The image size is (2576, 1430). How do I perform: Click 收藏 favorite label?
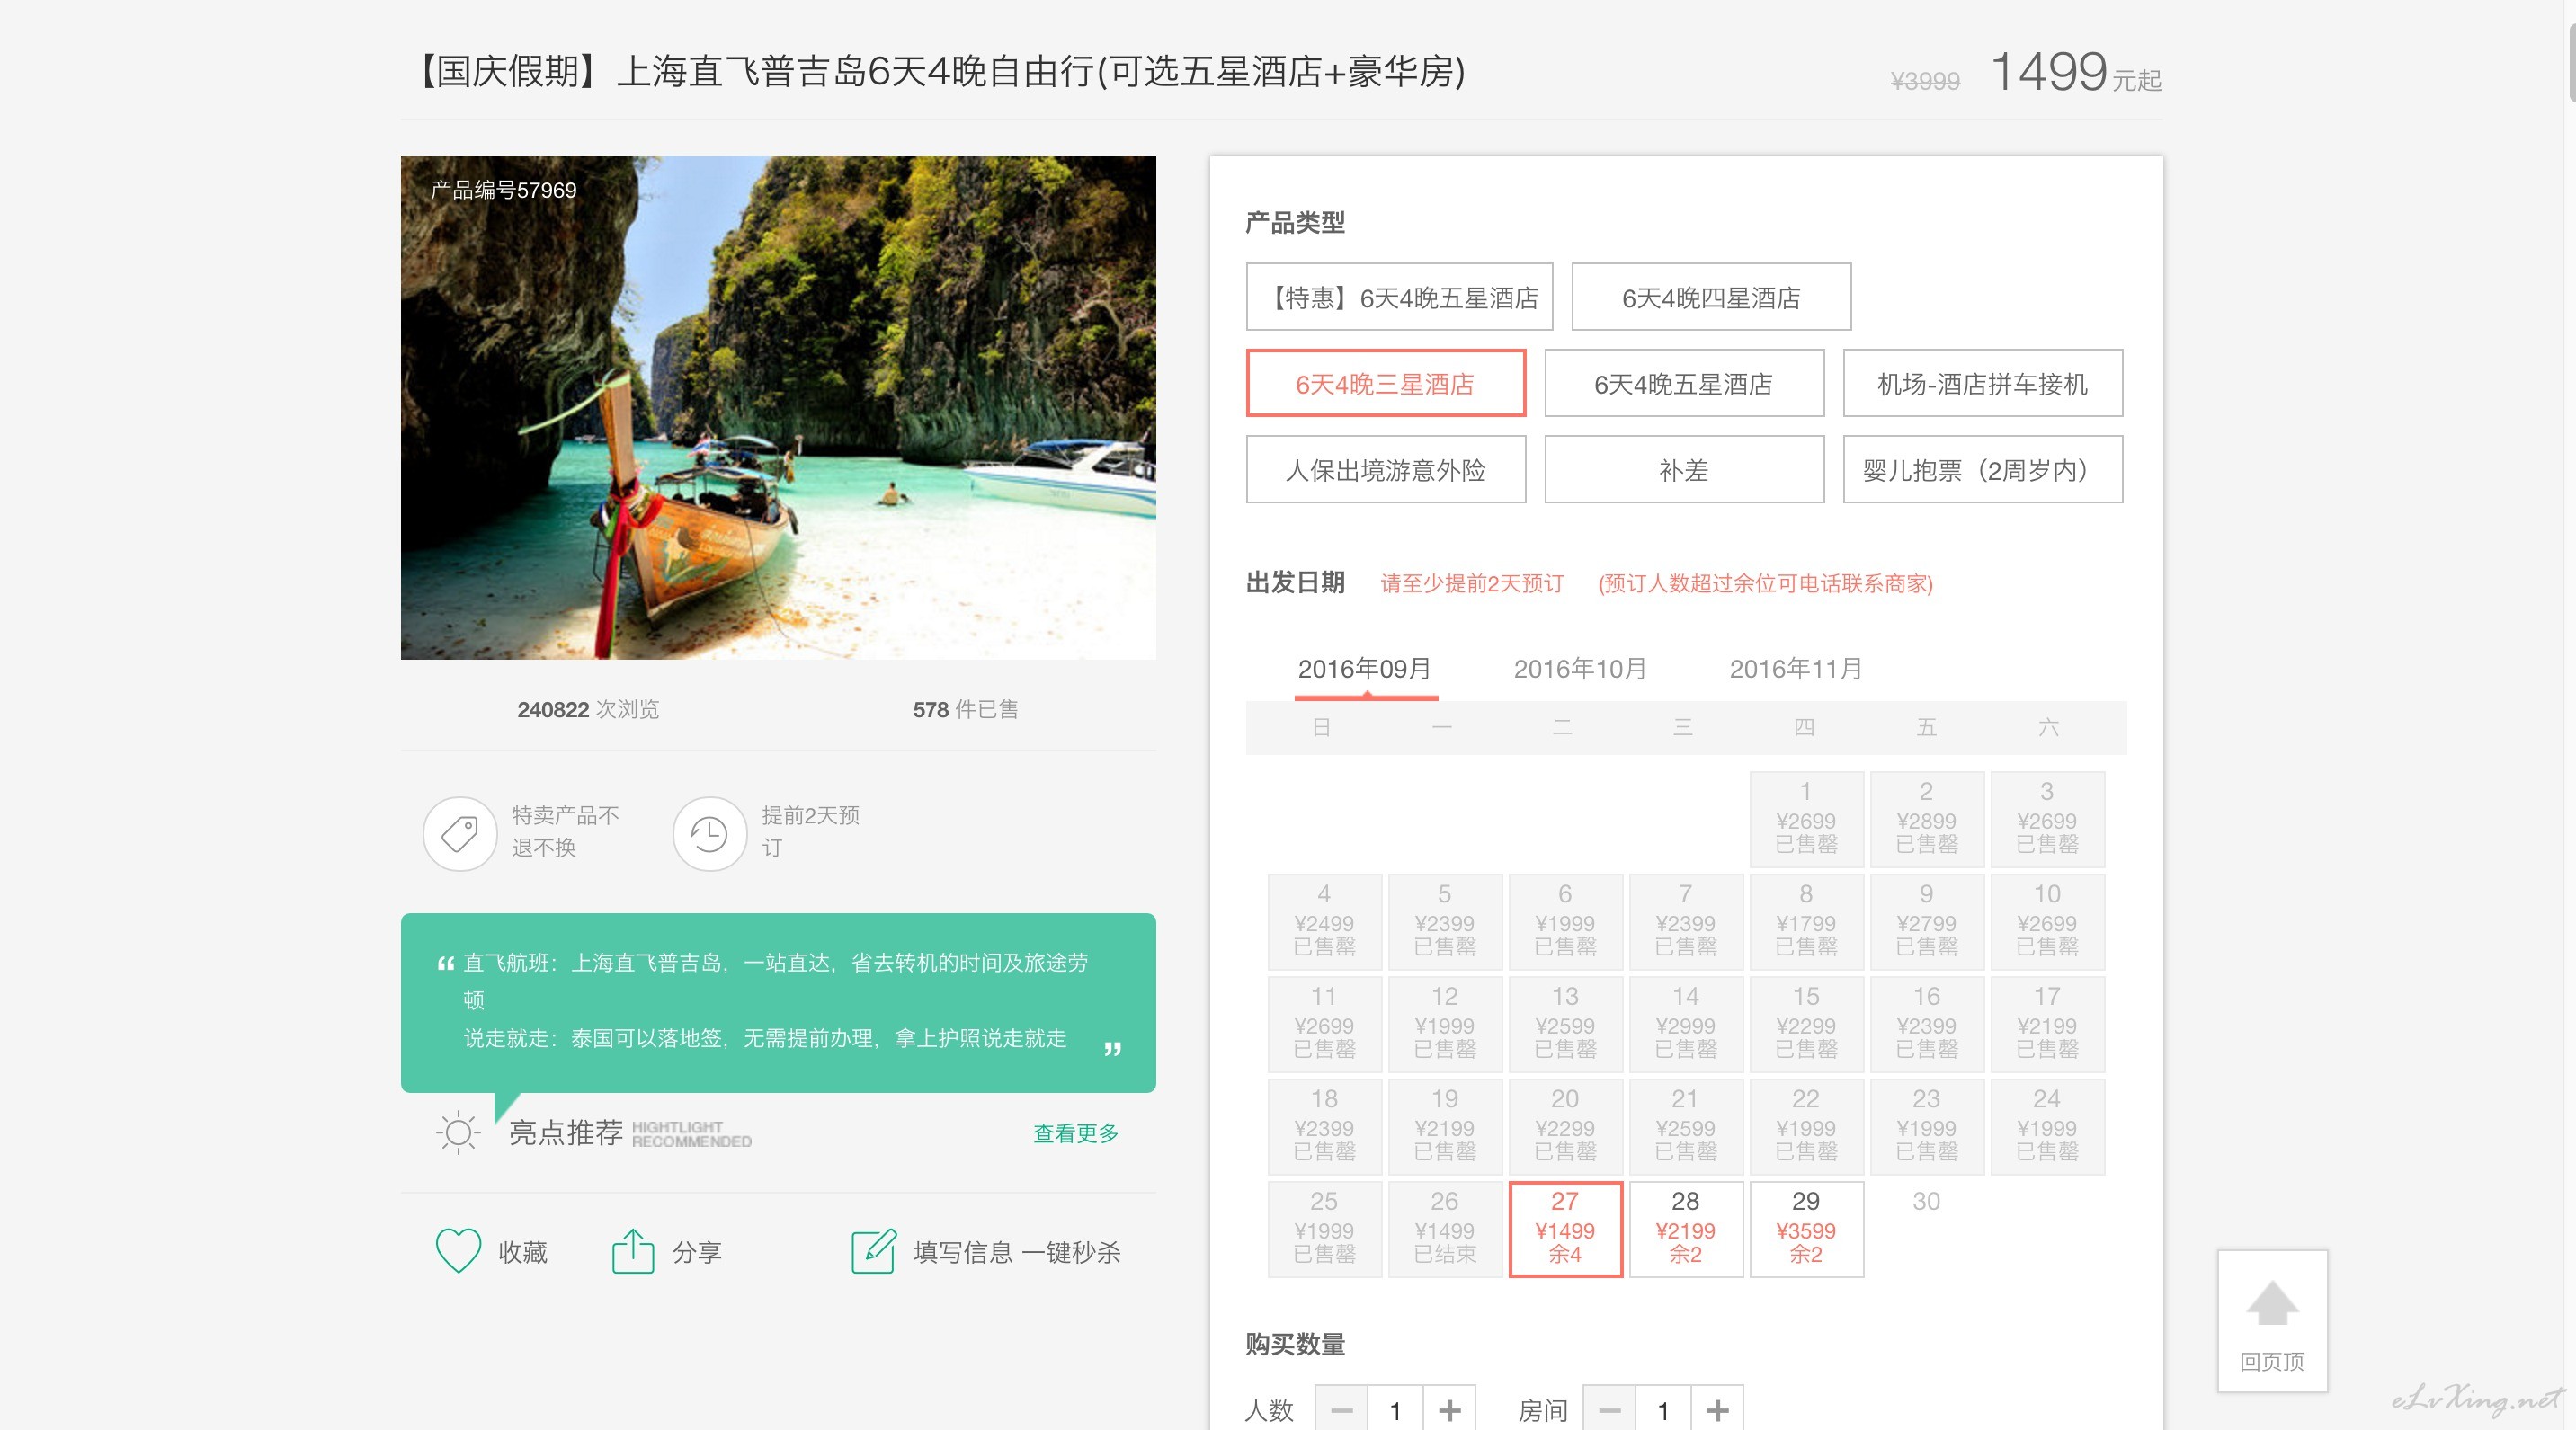523,1251
